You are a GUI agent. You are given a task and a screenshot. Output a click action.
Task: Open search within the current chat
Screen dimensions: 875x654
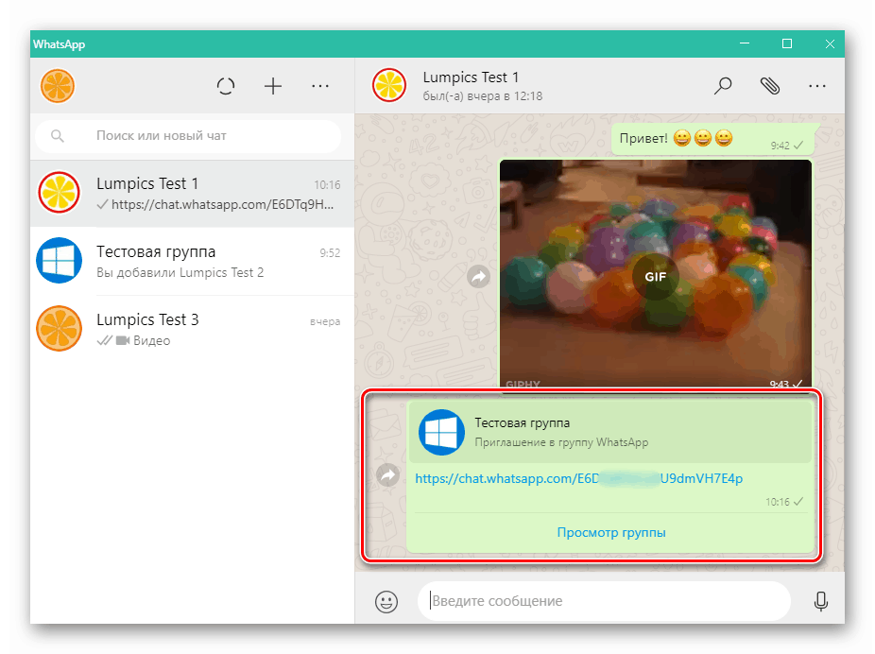(723, 85)
